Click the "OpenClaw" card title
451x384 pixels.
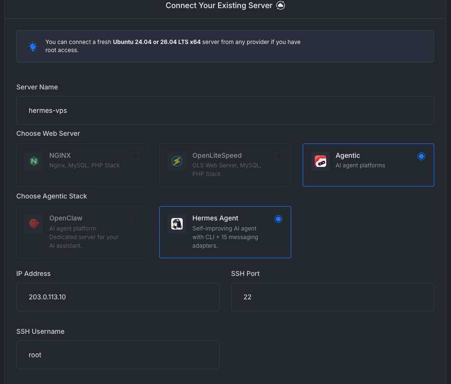pos(66,219)
